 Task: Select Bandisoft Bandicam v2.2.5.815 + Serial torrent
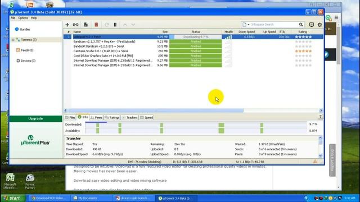(x=98, y=46)
